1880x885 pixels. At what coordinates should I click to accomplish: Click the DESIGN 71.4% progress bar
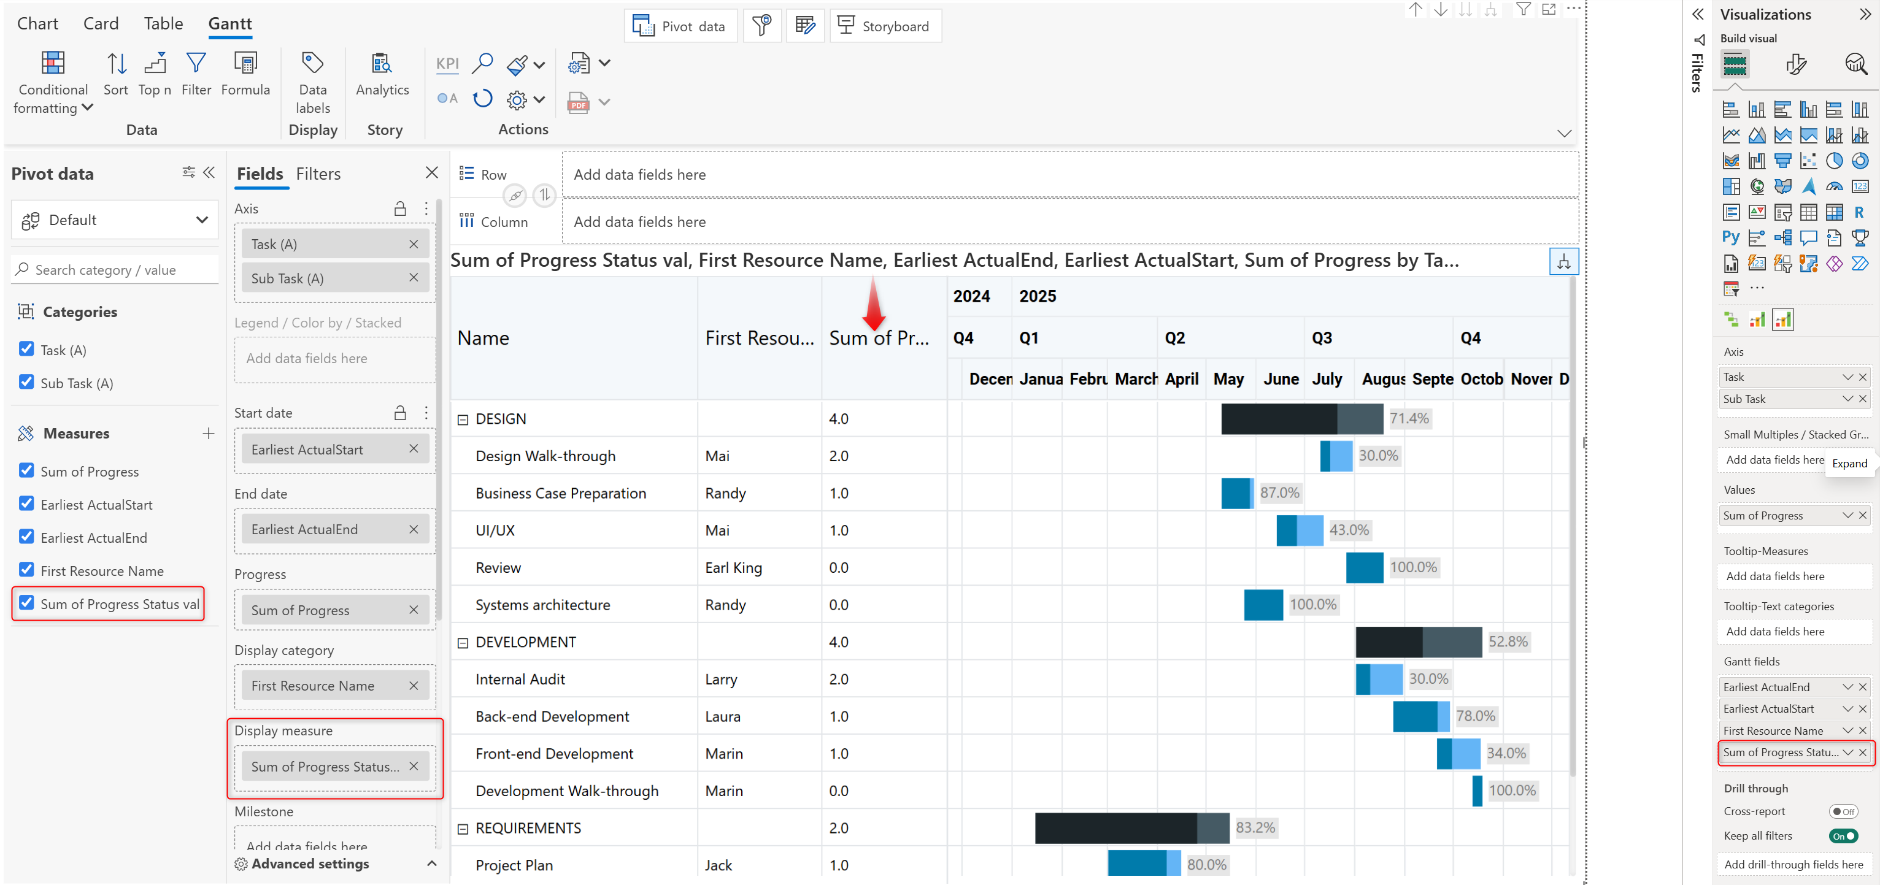click(x=1301, y=419)
